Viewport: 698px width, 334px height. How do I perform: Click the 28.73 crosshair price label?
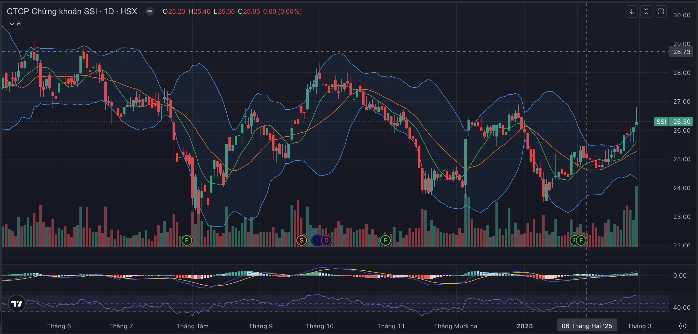(681, 52)
